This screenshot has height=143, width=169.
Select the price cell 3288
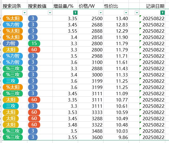[91, 119]
